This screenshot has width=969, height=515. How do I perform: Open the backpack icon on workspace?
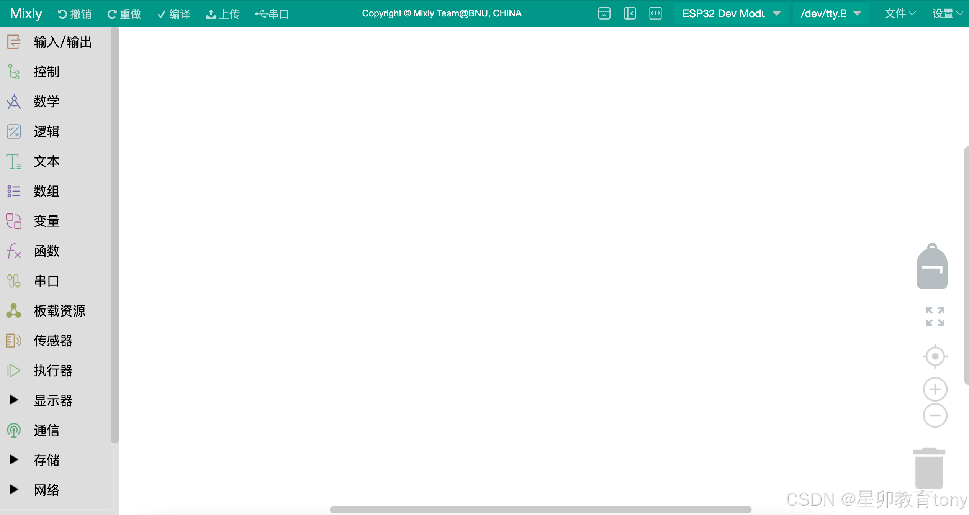[x=931, y=267]
